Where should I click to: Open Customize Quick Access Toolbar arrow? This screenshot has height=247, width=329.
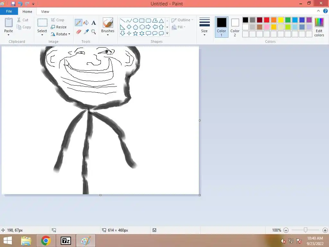pos(33,4)
